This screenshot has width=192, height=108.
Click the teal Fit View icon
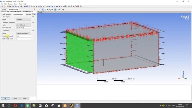click(55, 10)
